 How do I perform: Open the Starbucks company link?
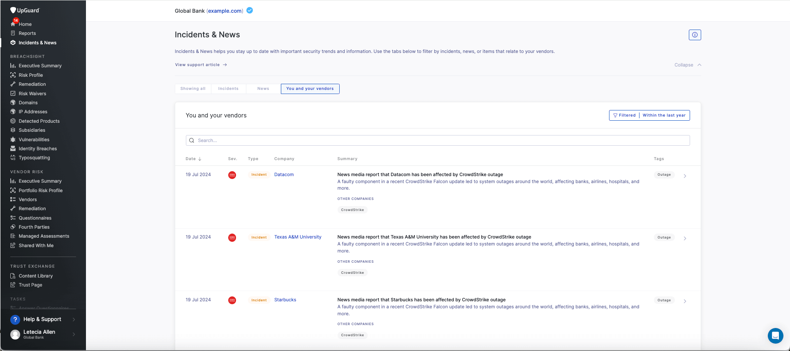pyautogui.click(x=285, y=300)
